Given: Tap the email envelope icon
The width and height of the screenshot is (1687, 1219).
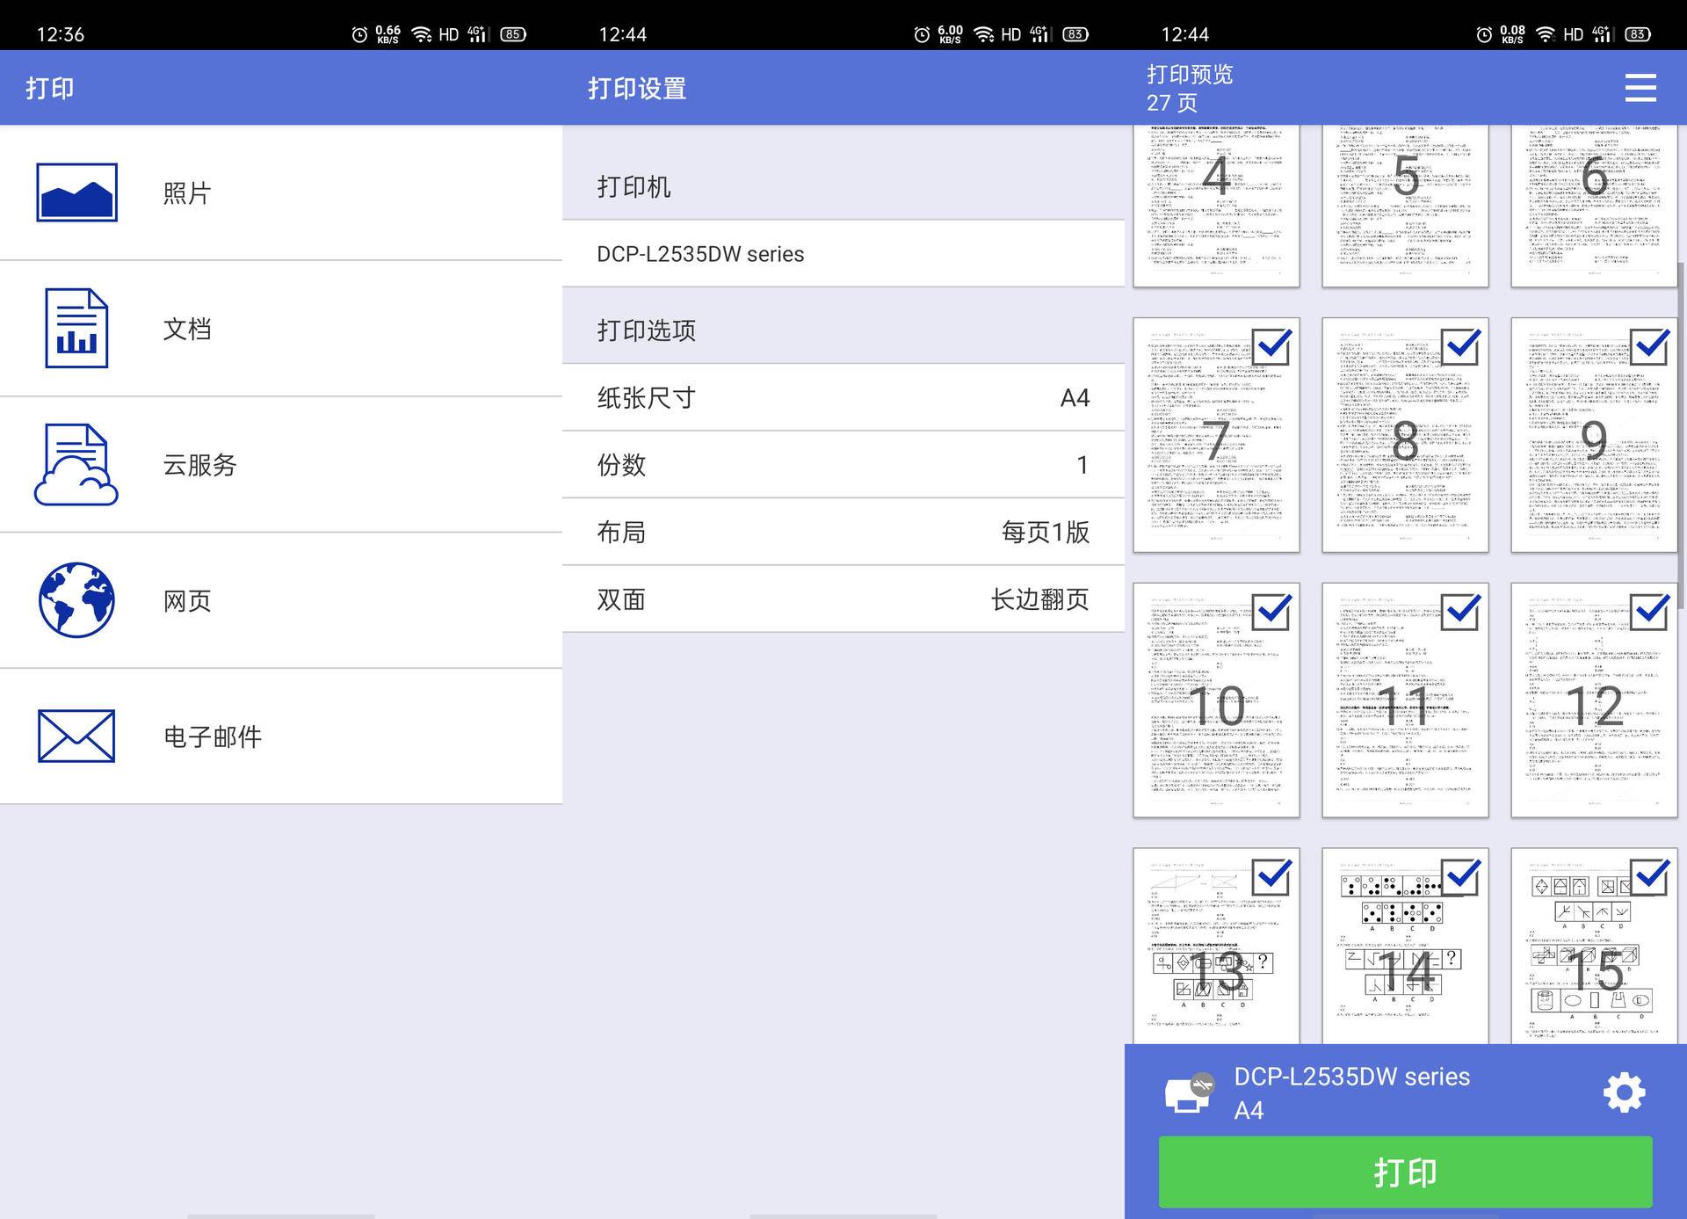Looking at the screenshot, I should point(76,736).
